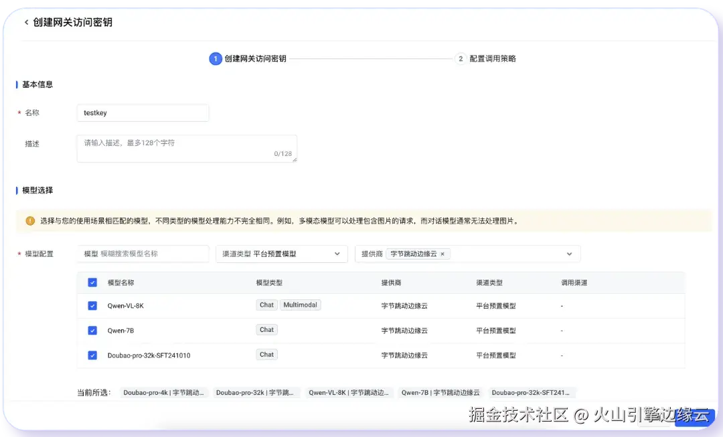Deselect the Qwen-7B checkbox
Image resolution: width=723 pixels, height=437 pixels.
point(92,330)
